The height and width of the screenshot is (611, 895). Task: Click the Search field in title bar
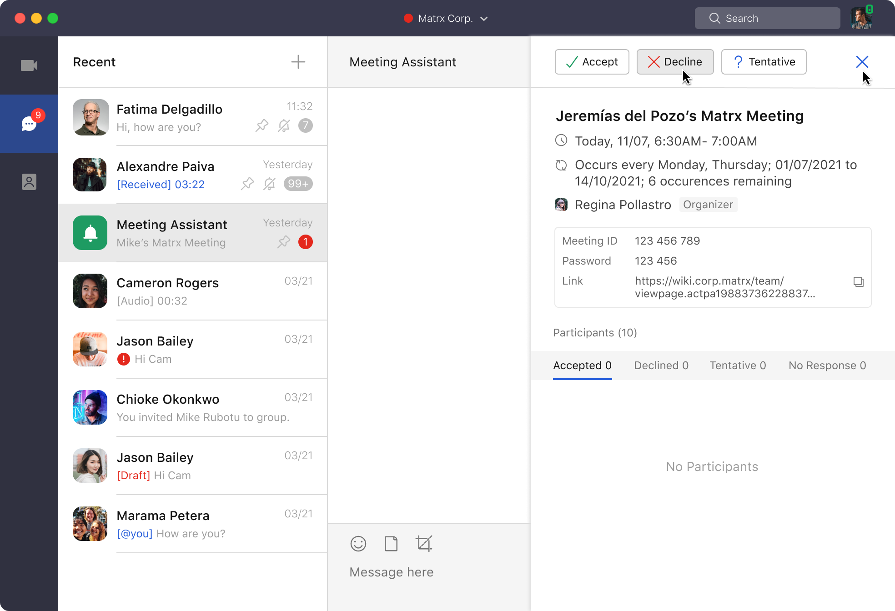pos(767,18)
